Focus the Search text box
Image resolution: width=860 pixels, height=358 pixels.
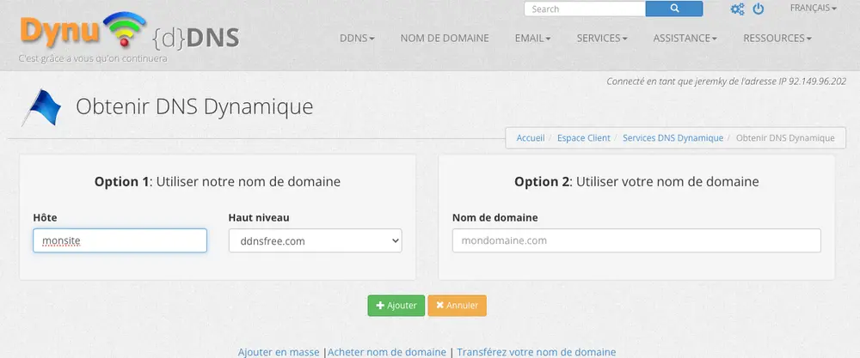585,9
